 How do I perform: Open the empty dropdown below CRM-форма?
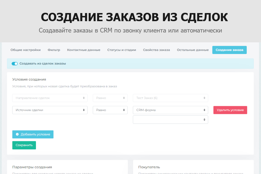170,119
